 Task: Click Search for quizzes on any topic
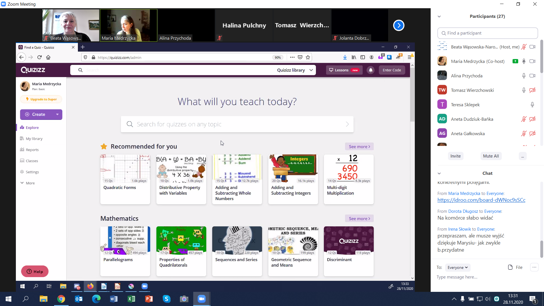237,124
